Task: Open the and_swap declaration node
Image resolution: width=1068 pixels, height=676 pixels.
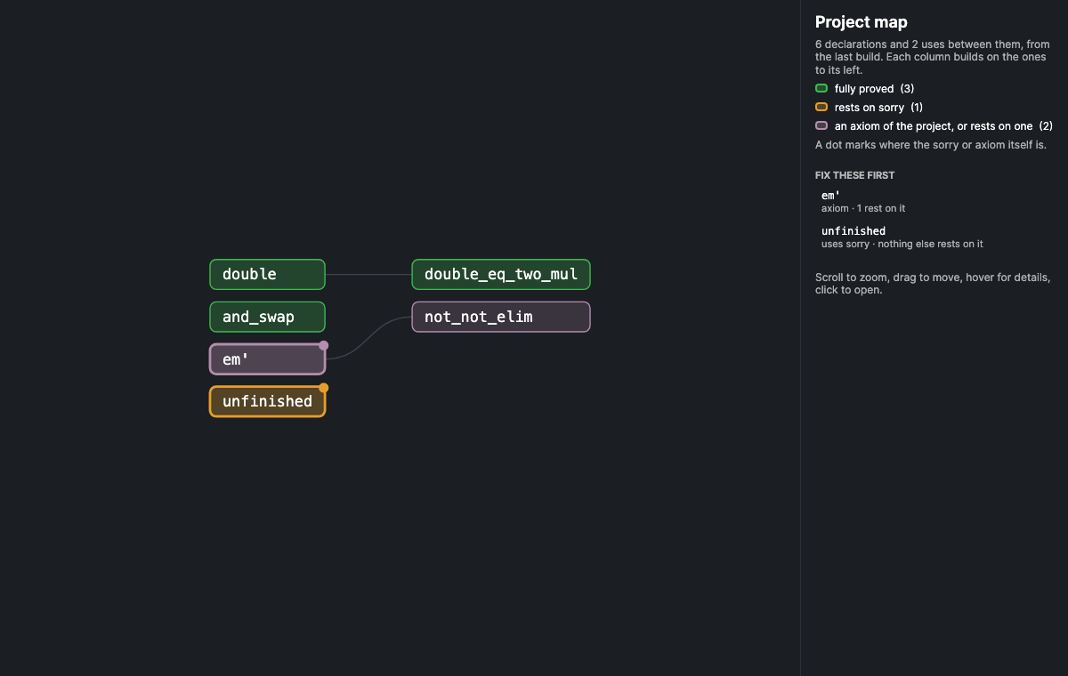Action: pyautogui.click(x=267, y=317)
